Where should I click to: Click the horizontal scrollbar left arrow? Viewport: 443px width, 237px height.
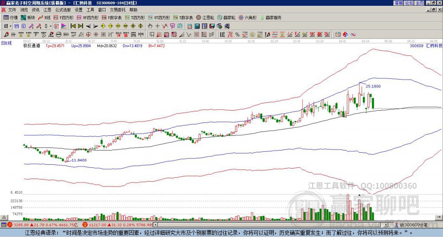tap(155, 225)
